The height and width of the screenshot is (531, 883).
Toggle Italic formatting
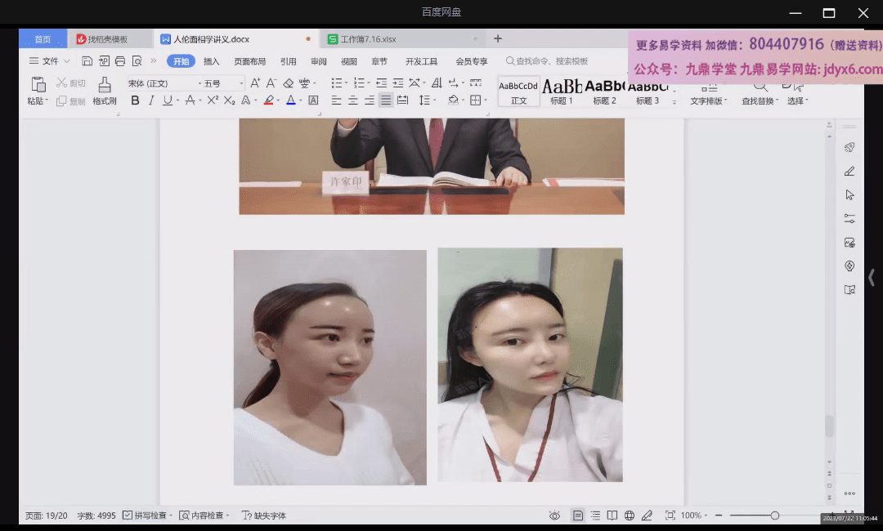click(151, 100)
